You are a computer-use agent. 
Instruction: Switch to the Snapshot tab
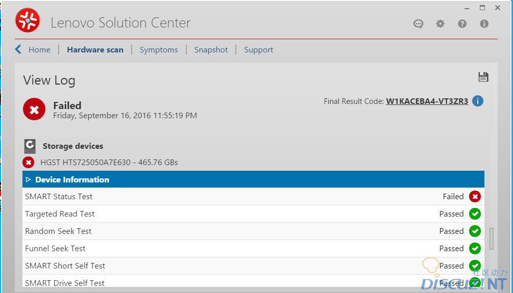211,49
